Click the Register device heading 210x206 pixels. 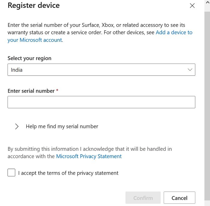tap(34, 5)
